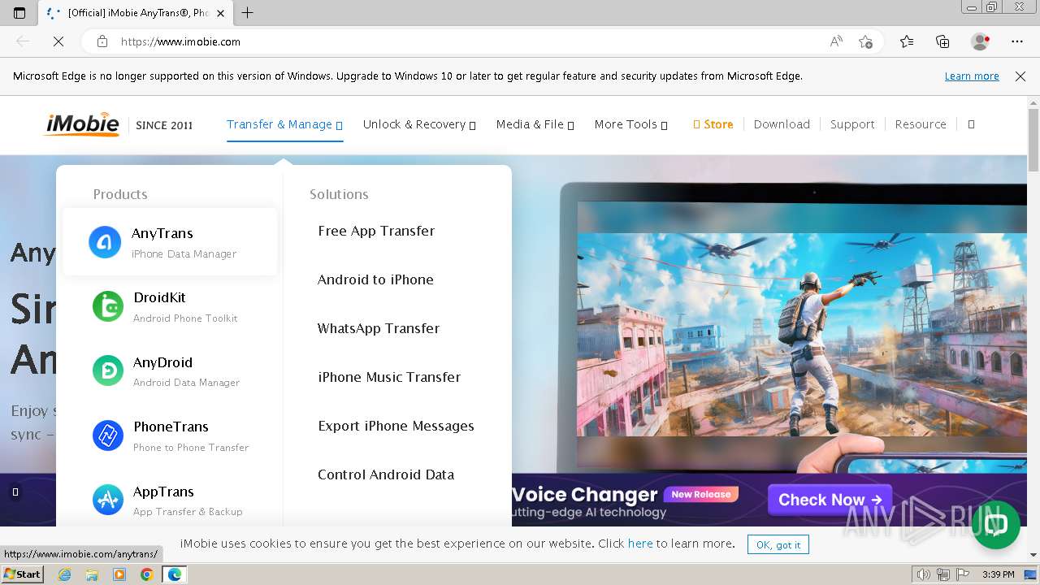Select Free App Transfer solution
This screenshot has width=1040, height=585.
point(376,231)
